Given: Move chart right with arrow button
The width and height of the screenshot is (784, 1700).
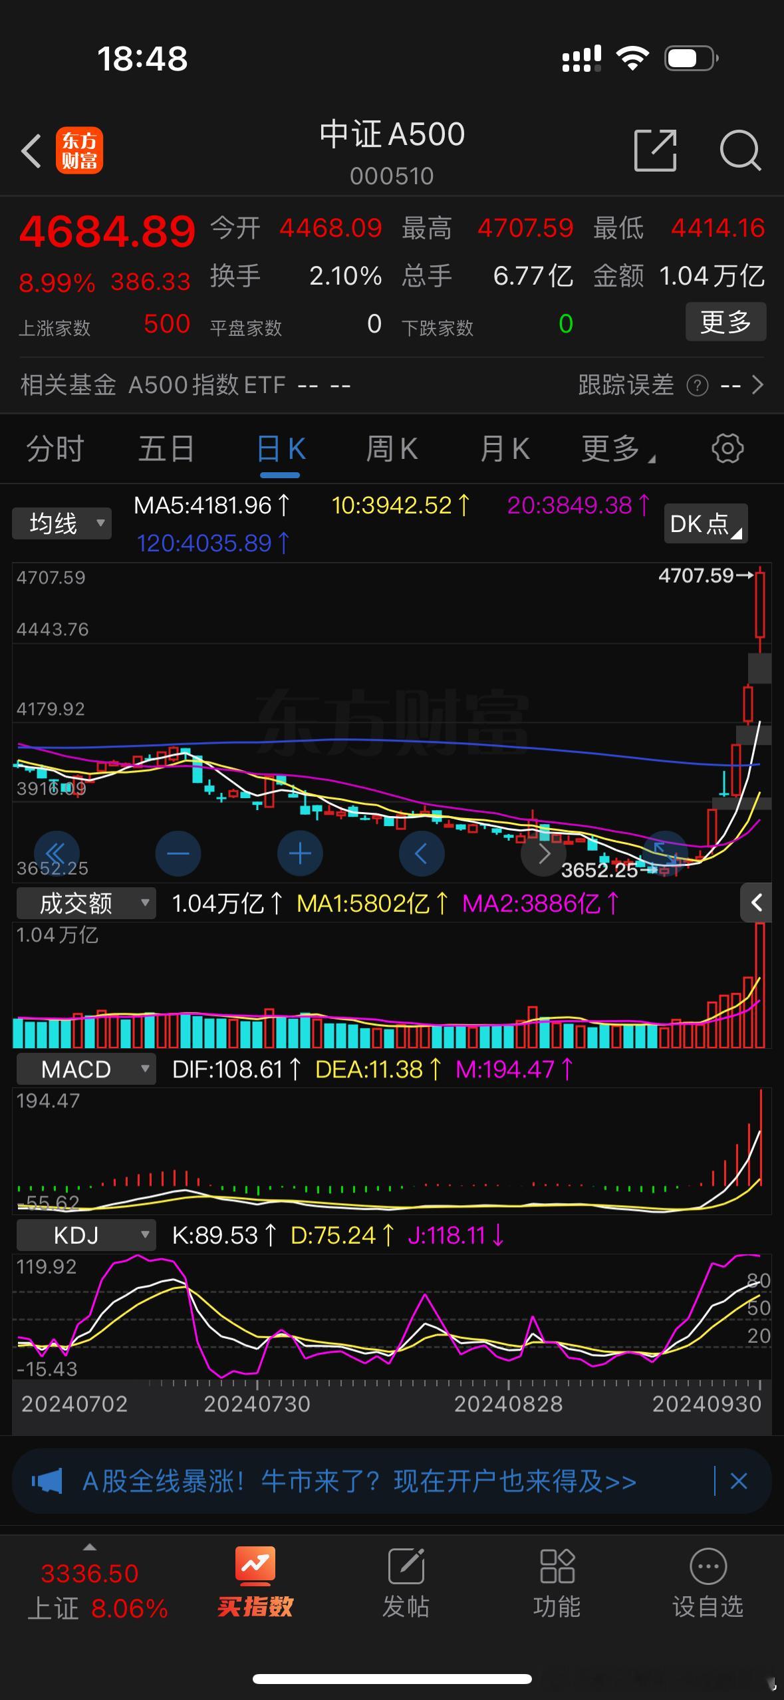Looking at the screenshot, I should (x=543, y=853).
